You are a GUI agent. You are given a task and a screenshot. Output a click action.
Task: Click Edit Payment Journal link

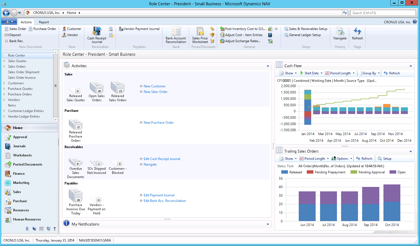[x=159, y=195]
